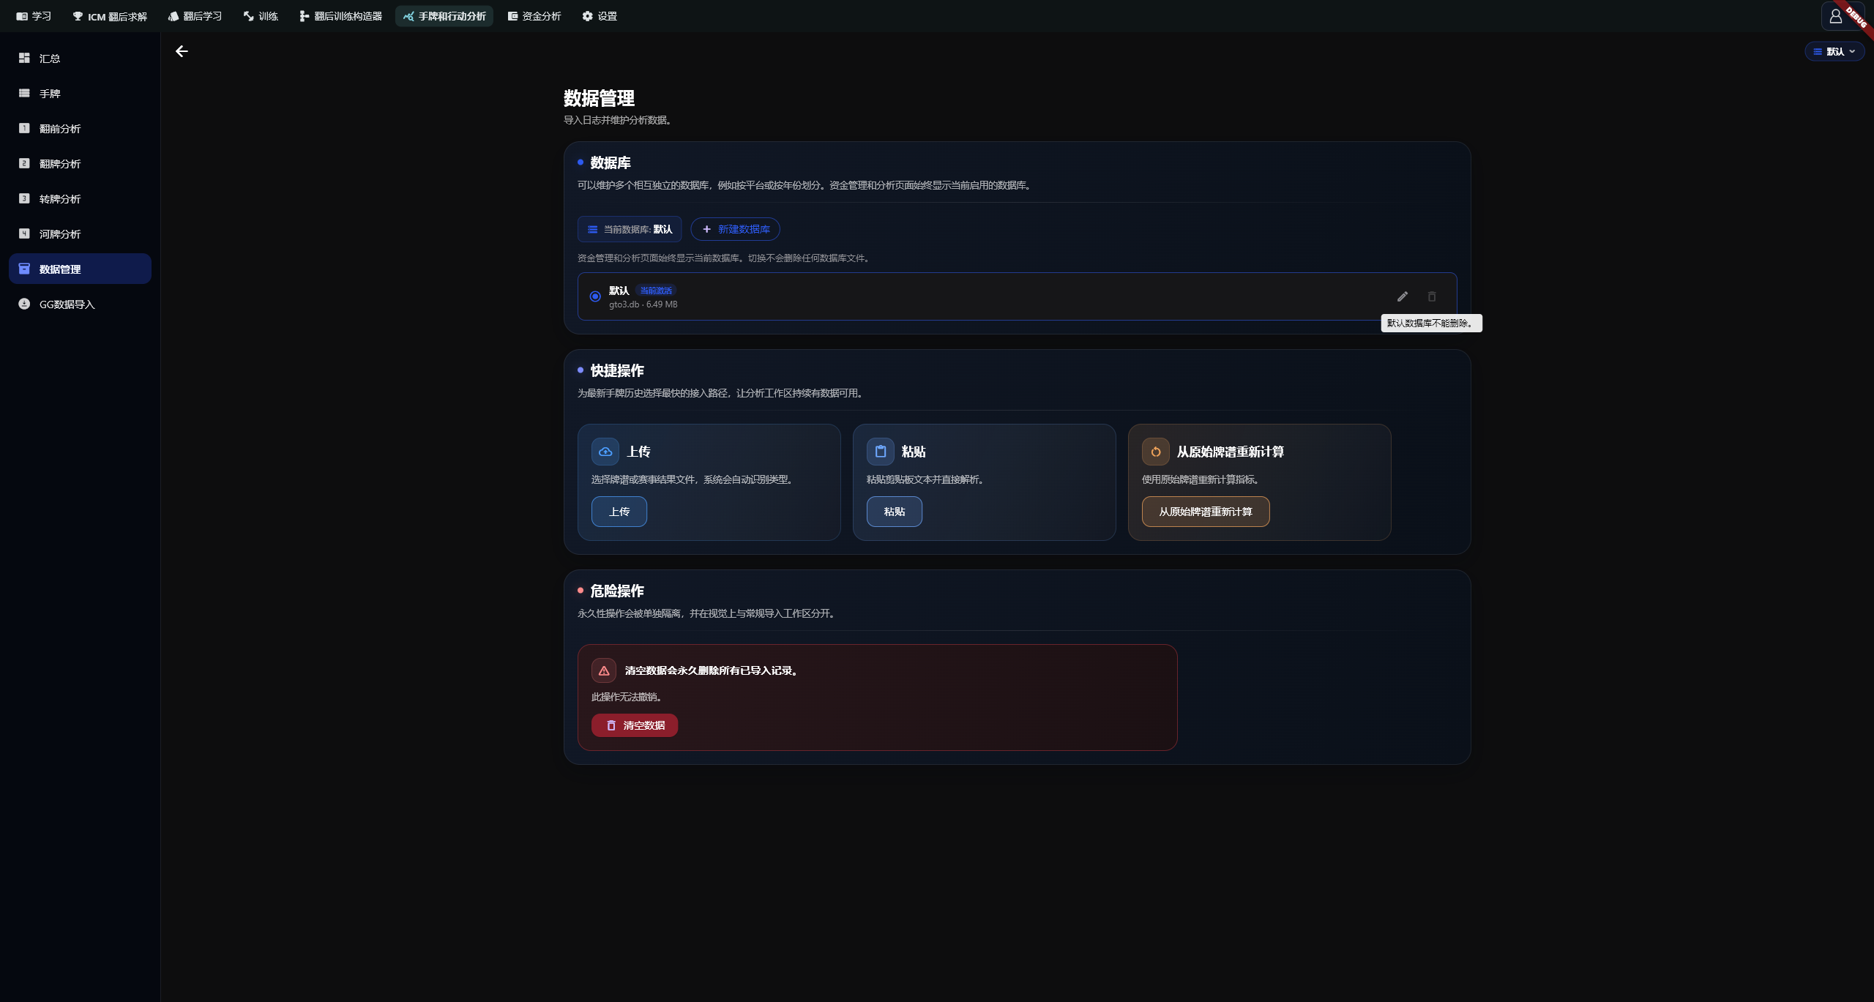Viewport: 1874px width, 1002px height.
Task: Click the 数据管理 page heading
Action: coord(599,98)
